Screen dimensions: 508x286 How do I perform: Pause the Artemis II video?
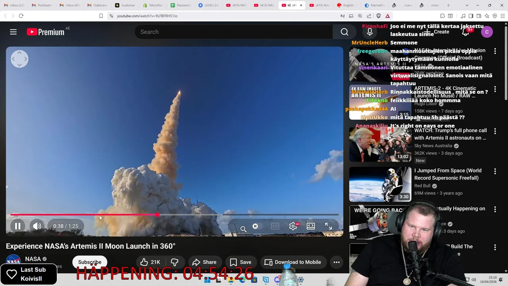[17, 226]
